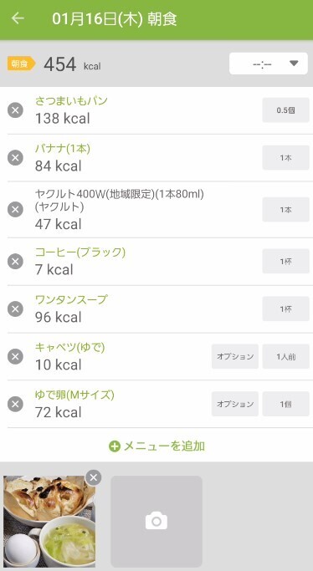The width and height of the screenshot is (313, 571).
Task: Change the 1本 quantity for バナナ
Action: click(x=285, y=158)
